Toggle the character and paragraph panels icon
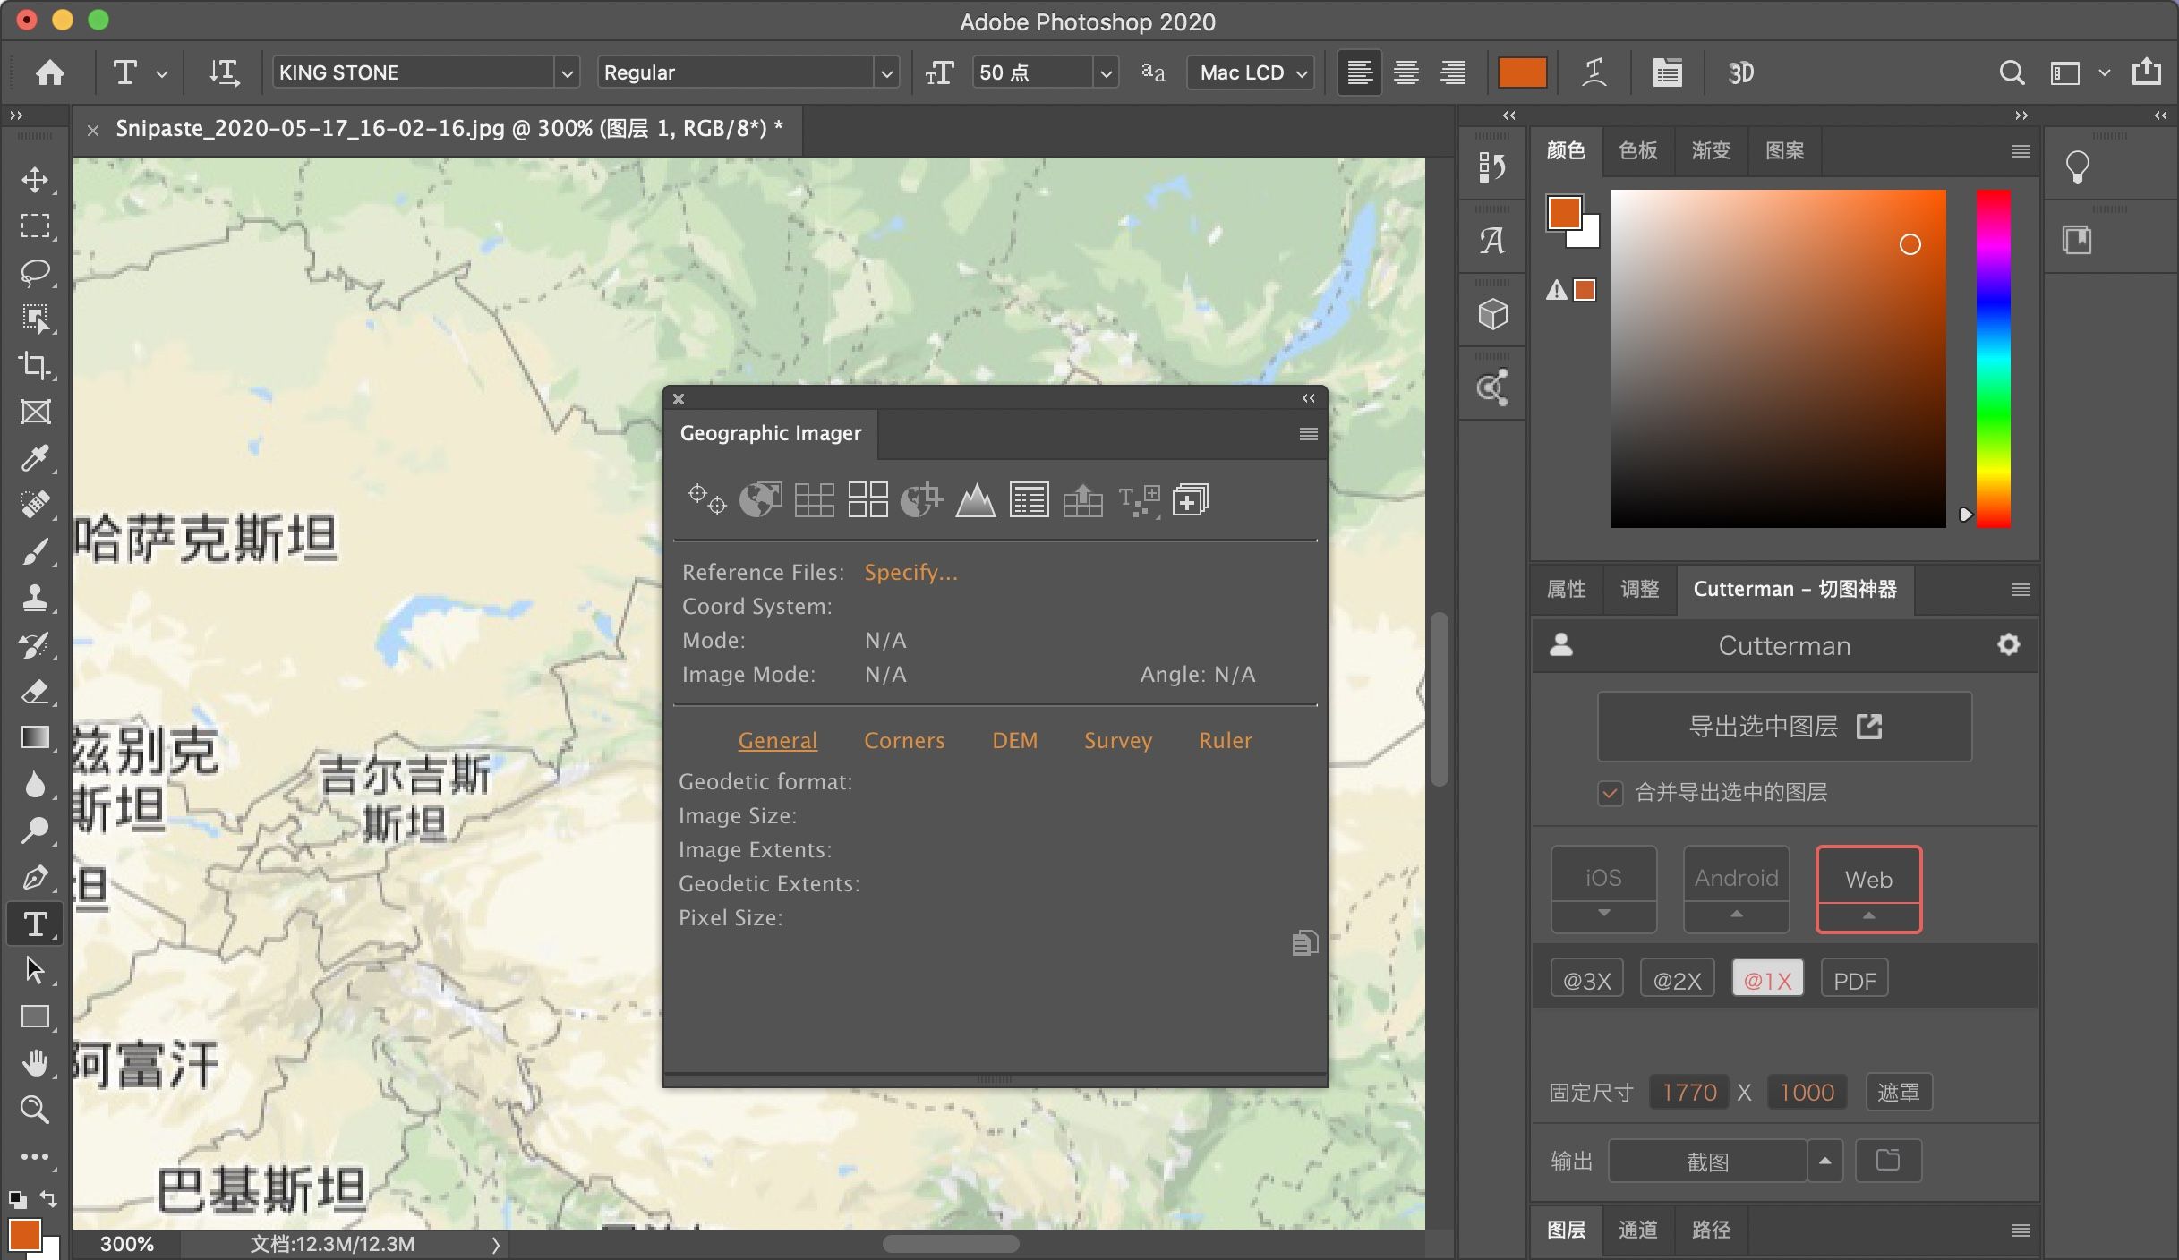The image size is (2179, 1260). [x=1667, y=72]
